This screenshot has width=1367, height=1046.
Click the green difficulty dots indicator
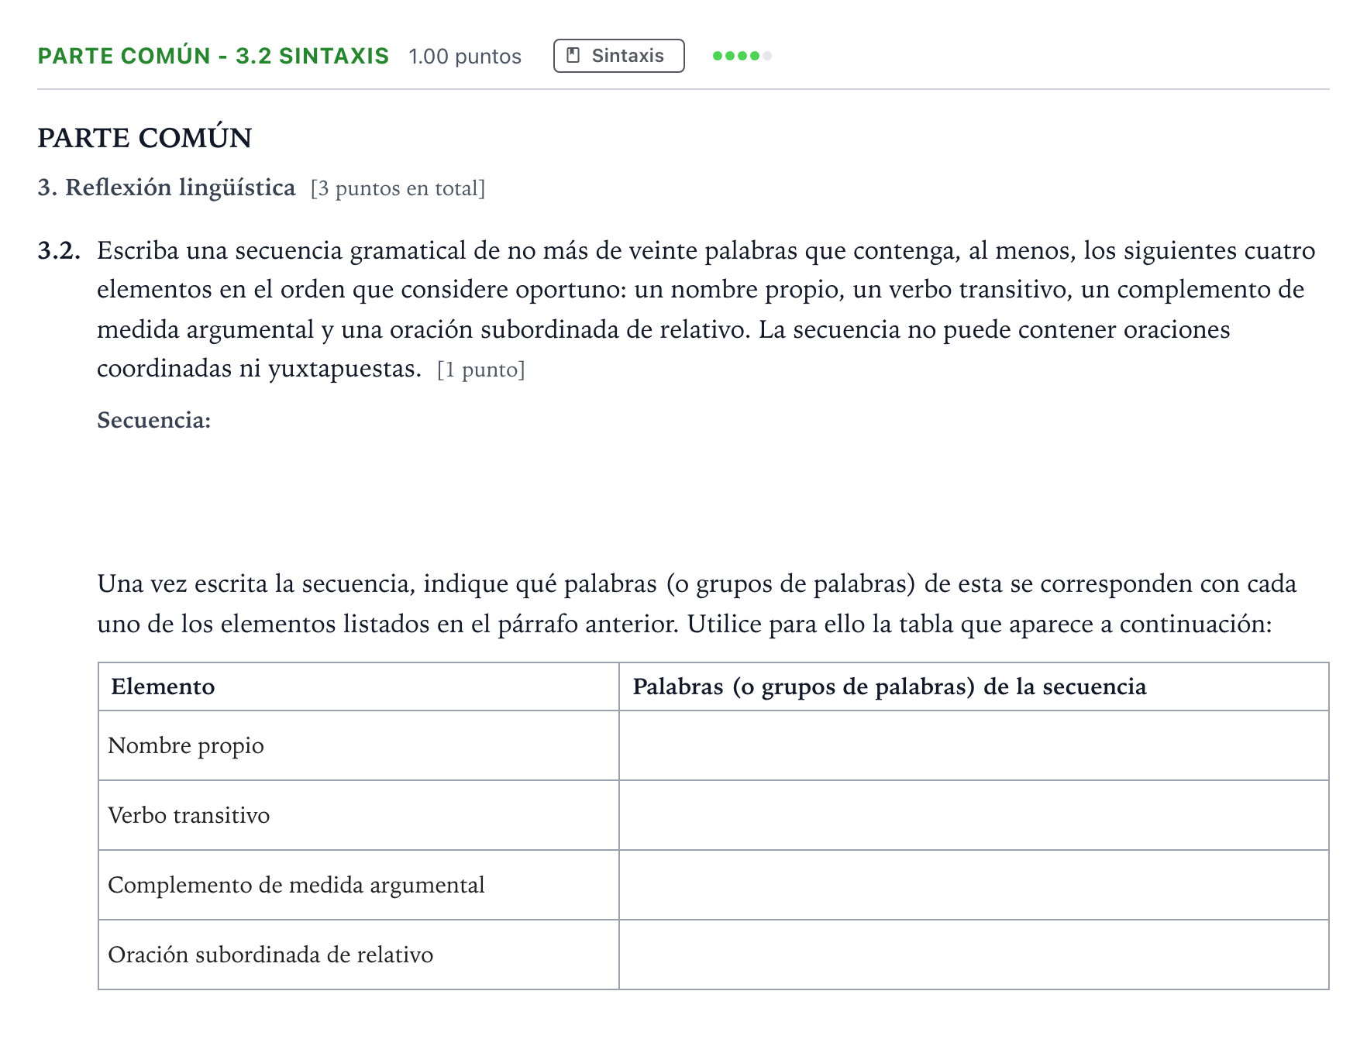[742, 56]
